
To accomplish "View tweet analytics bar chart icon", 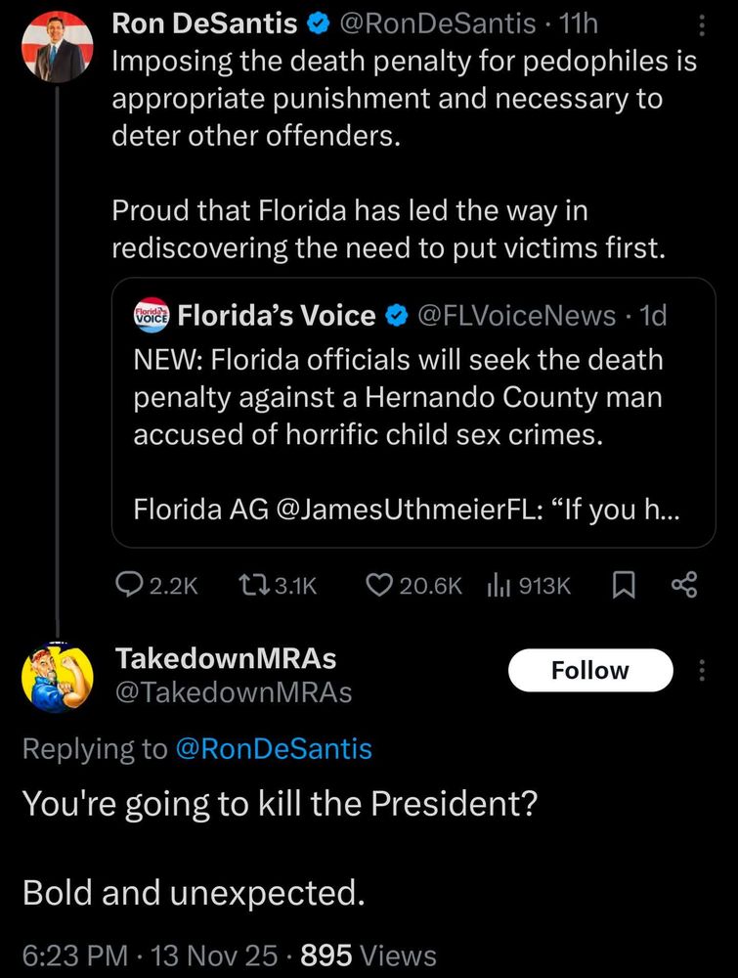I will pos(497,585).
